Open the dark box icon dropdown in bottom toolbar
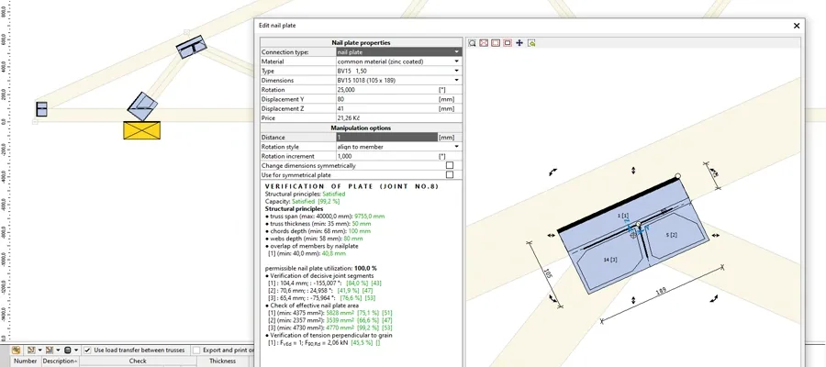826x367 pixels. (76, 350)
